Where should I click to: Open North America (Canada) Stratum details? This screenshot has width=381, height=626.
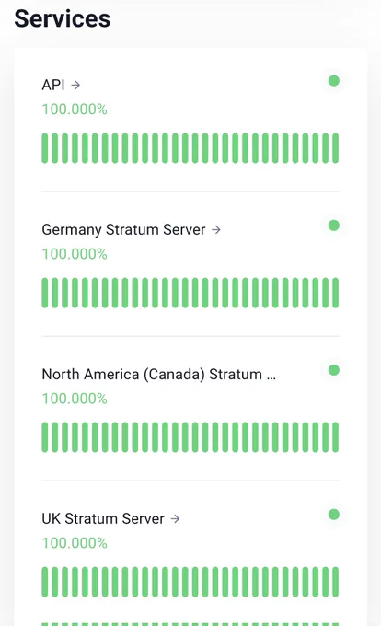[159, 375]
